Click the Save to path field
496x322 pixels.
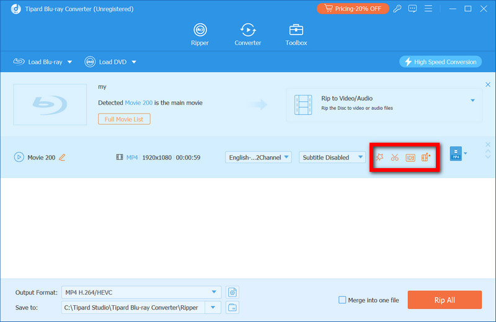pos(133,308)
